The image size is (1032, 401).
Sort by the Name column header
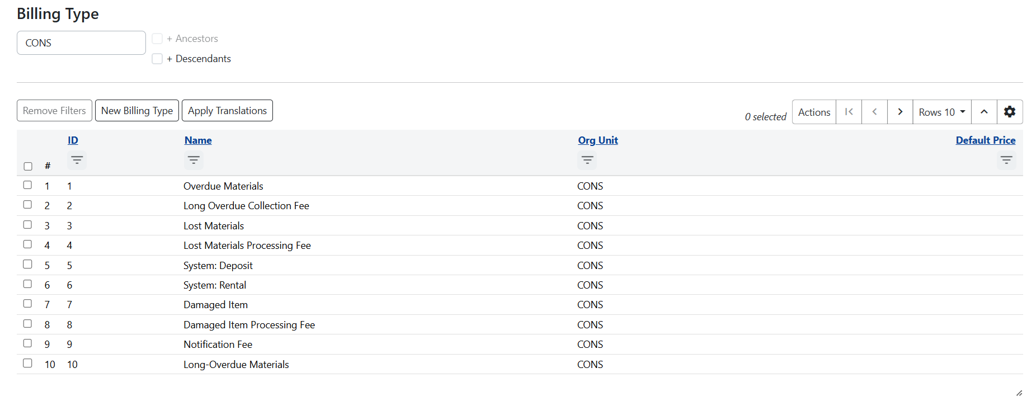pos(198,140)
